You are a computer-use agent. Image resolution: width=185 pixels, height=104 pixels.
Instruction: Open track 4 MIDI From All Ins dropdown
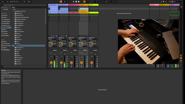pyautogui.click(x=84, y=39)
